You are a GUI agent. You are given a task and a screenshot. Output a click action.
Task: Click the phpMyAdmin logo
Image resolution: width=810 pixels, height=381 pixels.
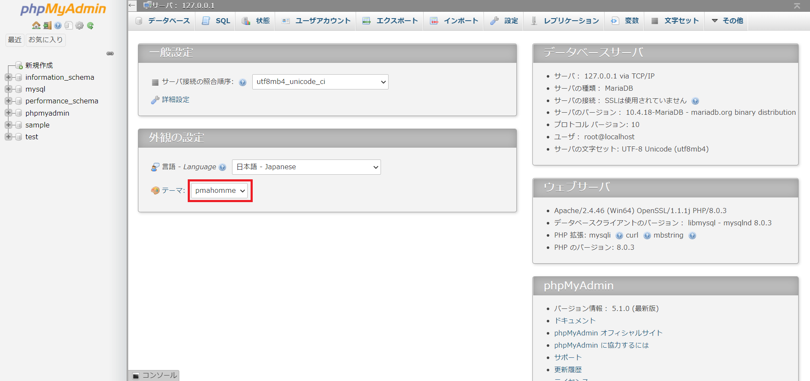tap(63, 9)
